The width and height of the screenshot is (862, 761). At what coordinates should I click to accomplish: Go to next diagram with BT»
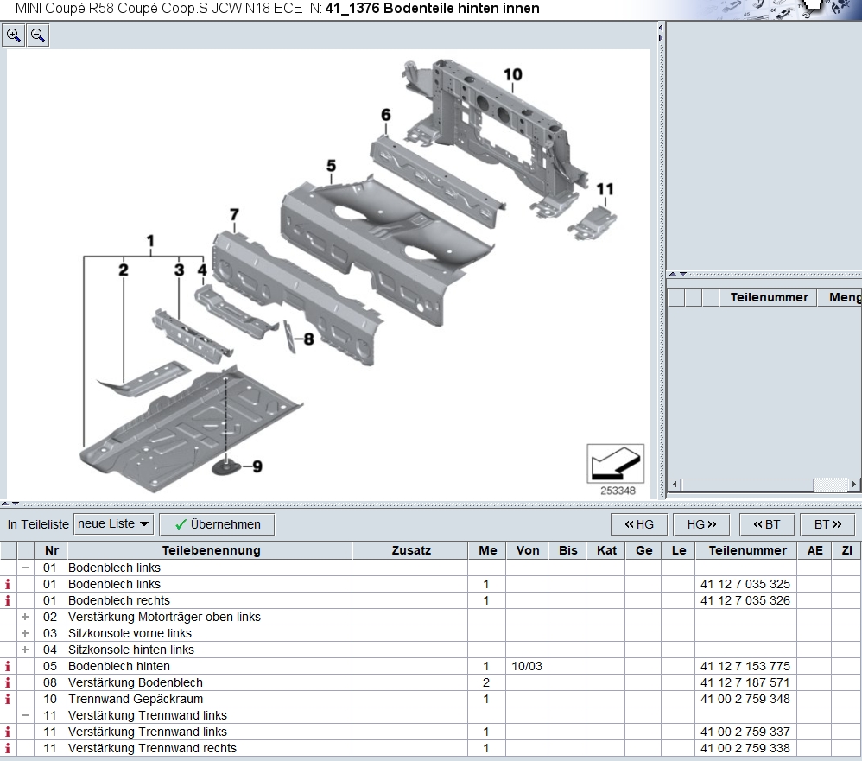tap(827, 524)
